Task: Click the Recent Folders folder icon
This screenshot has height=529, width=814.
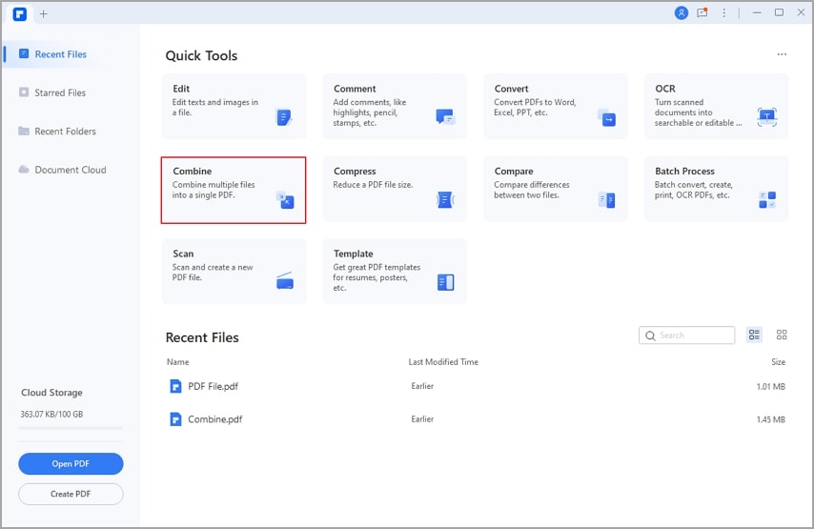Action: 24,131
